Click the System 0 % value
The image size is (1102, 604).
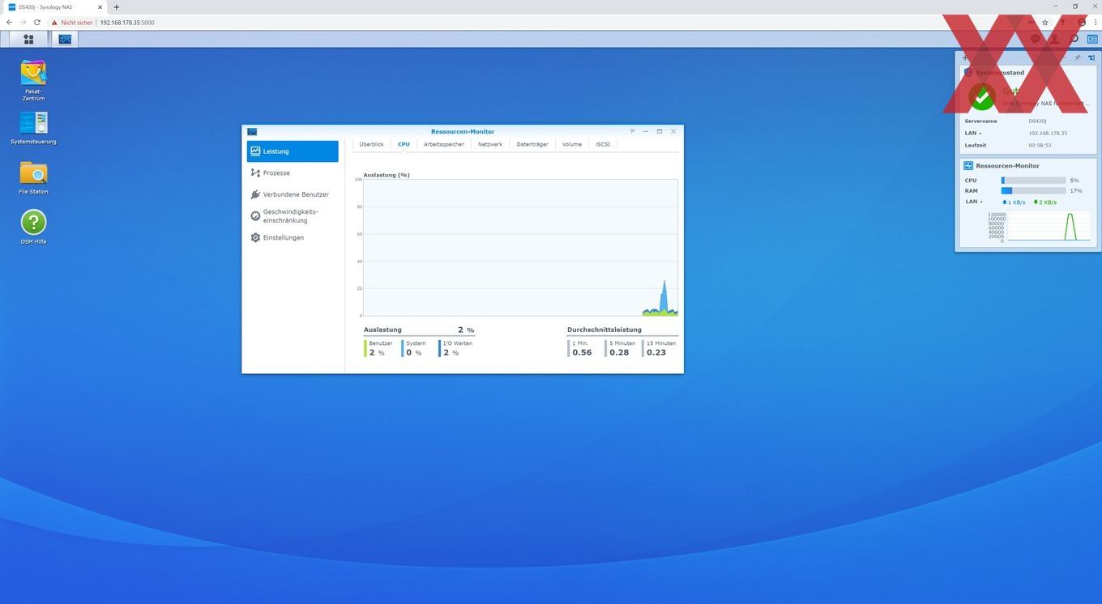414,353
